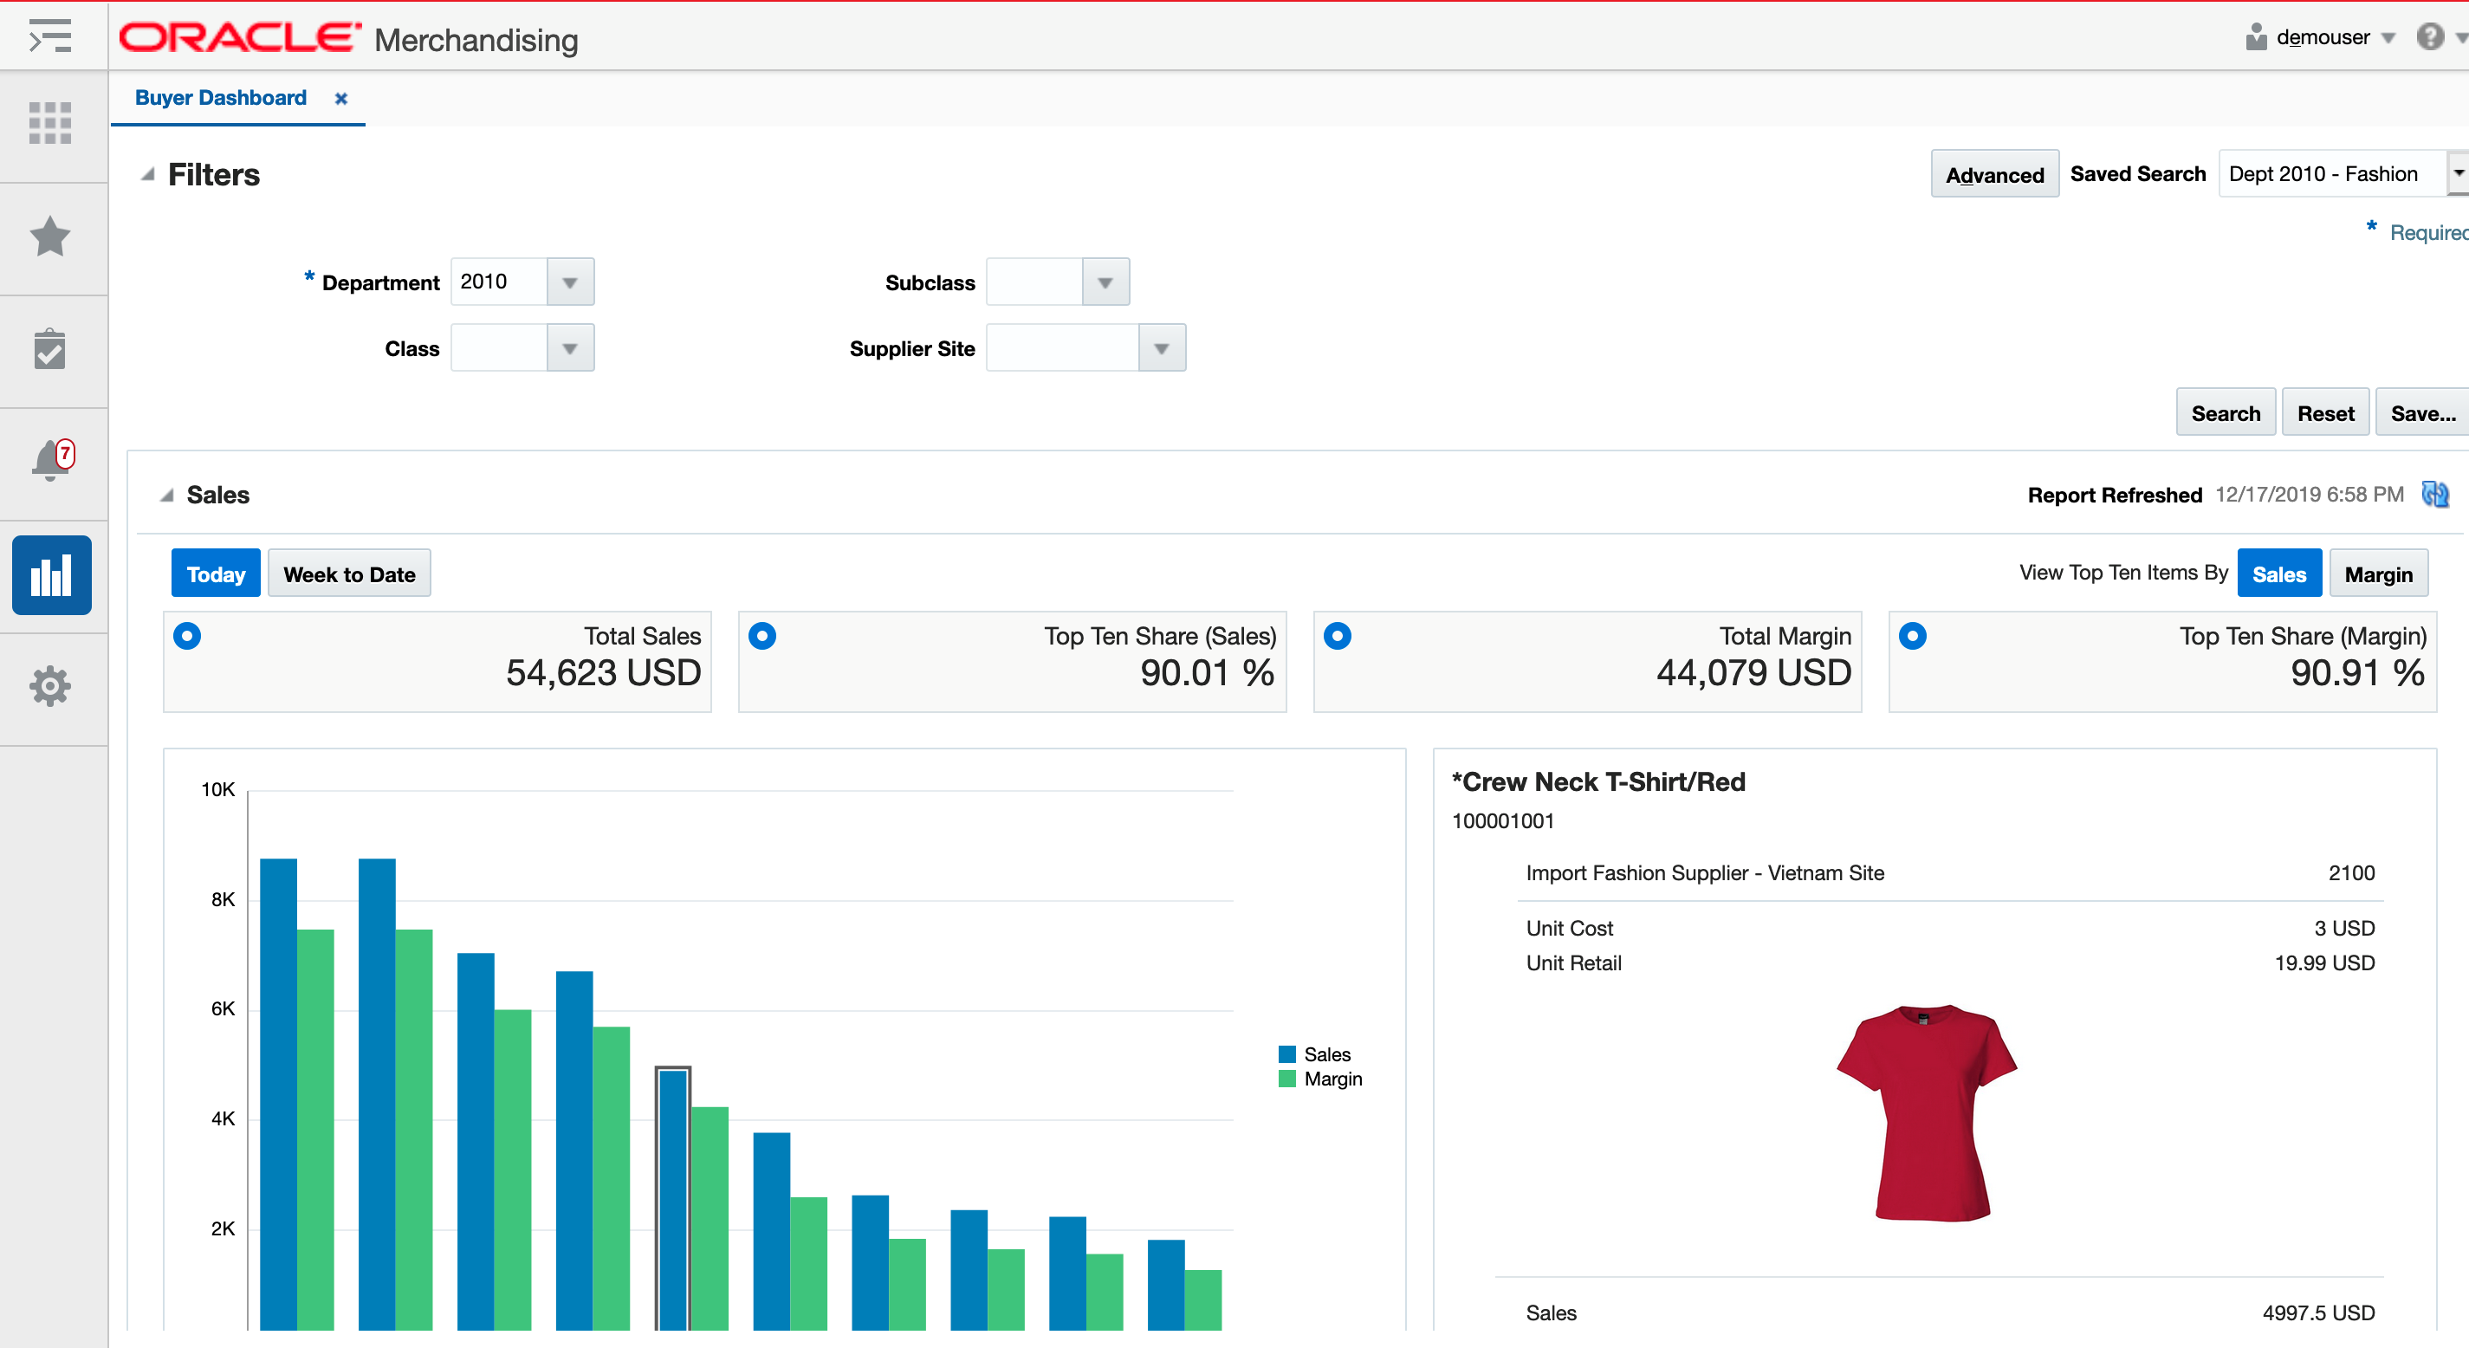Collapse the Filters panel section
The width and height of the screenshot is (2469, 1348).
(145, 174)
